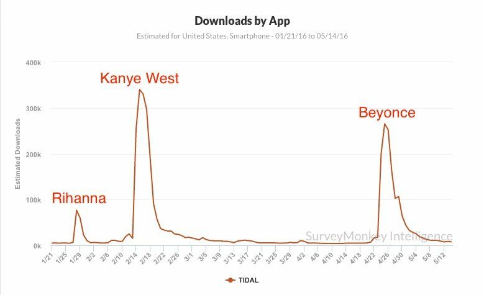Click the 0k y-axis label
The image size is (484, 295).
tap(37, 246)
